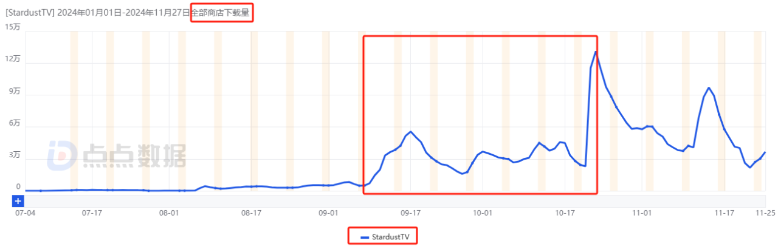Click the 15万 y-axis label
The image size is (778, 252).
point(13,27)
